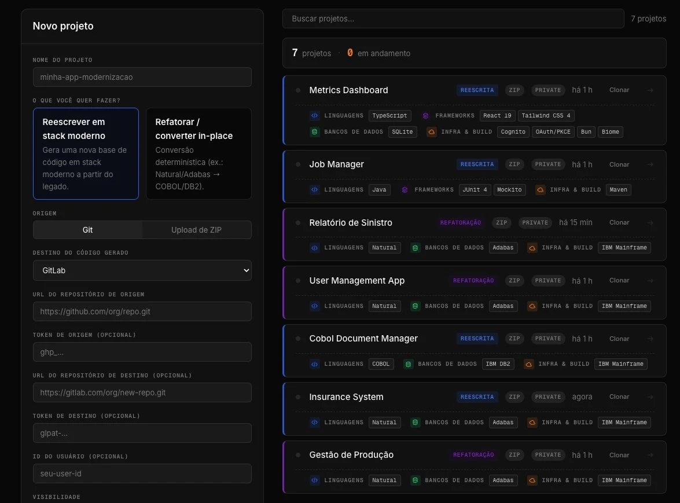The width and height of the screenshot is (680, 503).
Task: Click the Infra & Build cloud icon in Job Manager
Action: [541, 190]
